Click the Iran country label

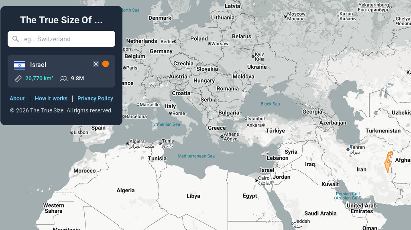coord(362,169)
